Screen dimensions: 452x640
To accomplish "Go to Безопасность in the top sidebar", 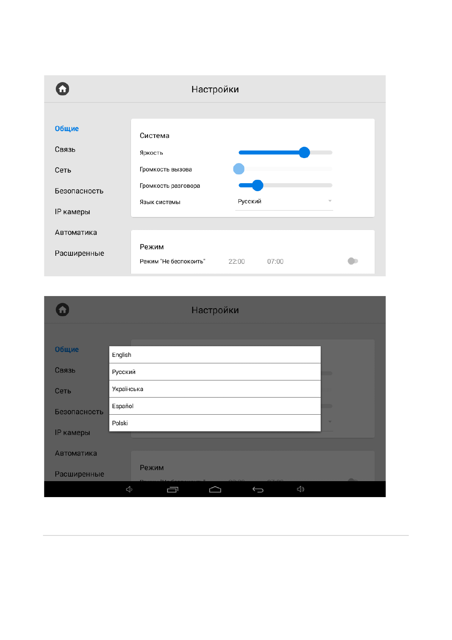I will [x=79, y=191].
